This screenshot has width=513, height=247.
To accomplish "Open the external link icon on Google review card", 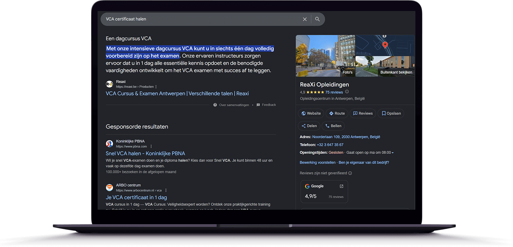I will click(341, 186).
